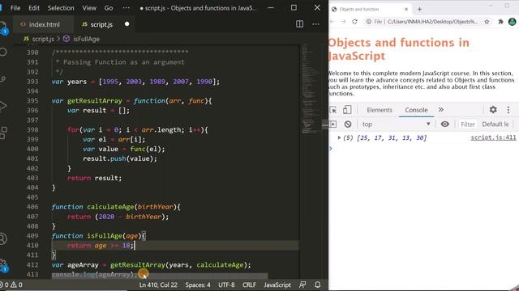Image resolution: width=519 pixels, height=291 pixels.
Task: Click the Chrome address bar URL
Action: coord(432,22)
